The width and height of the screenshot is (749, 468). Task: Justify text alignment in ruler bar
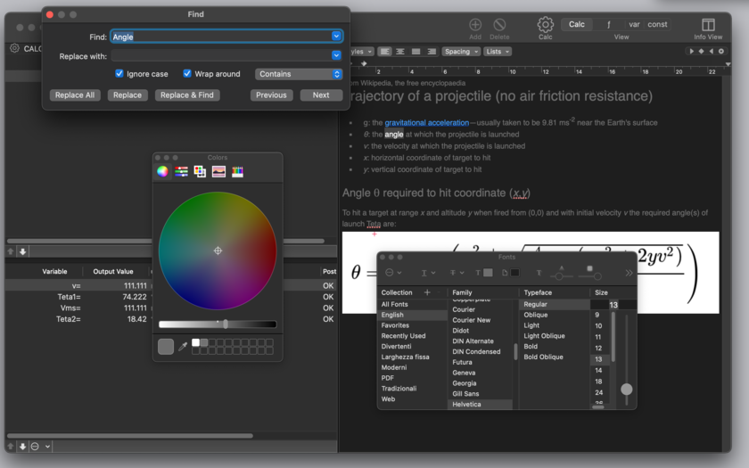tap(416, 52)
